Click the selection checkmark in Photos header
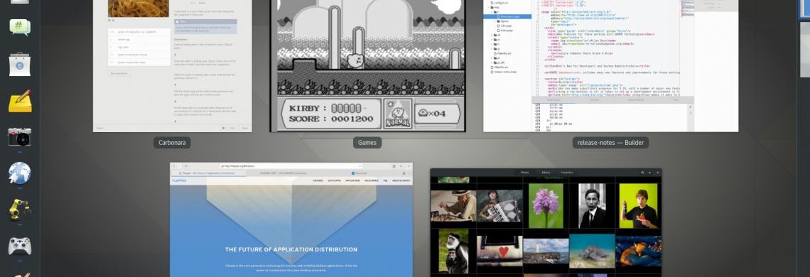 pos(650,172)
